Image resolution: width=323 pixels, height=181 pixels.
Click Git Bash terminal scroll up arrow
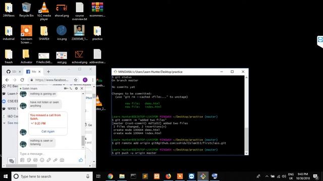246,77
